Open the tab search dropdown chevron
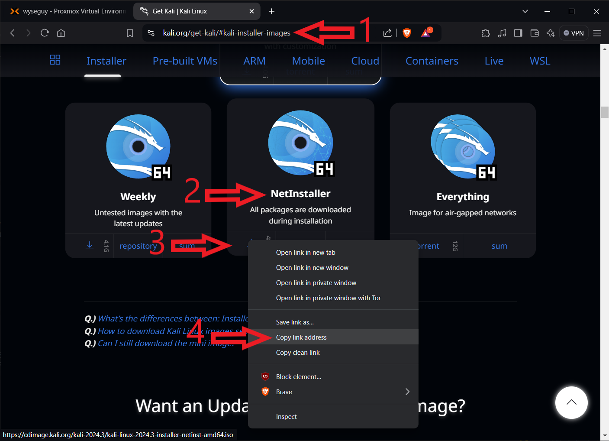The width and height of the screenshot is (609, 441). tap(525, 11)
